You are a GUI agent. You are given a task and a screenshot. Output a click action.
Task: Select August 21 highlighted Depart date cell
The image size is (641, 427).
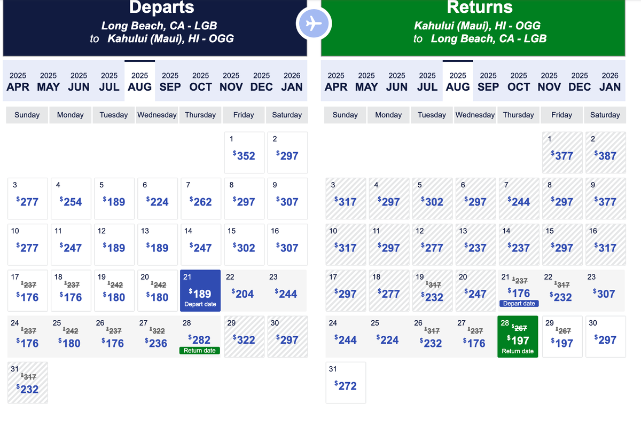click(200, 291)
